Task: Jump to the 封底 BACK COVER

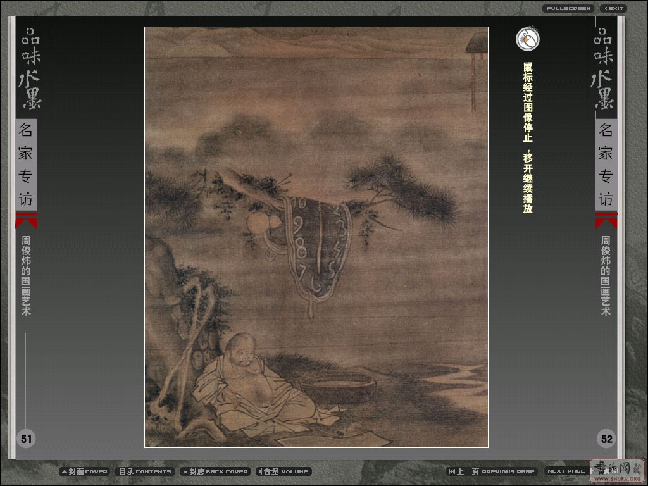Action: click(x=215, y=471)
